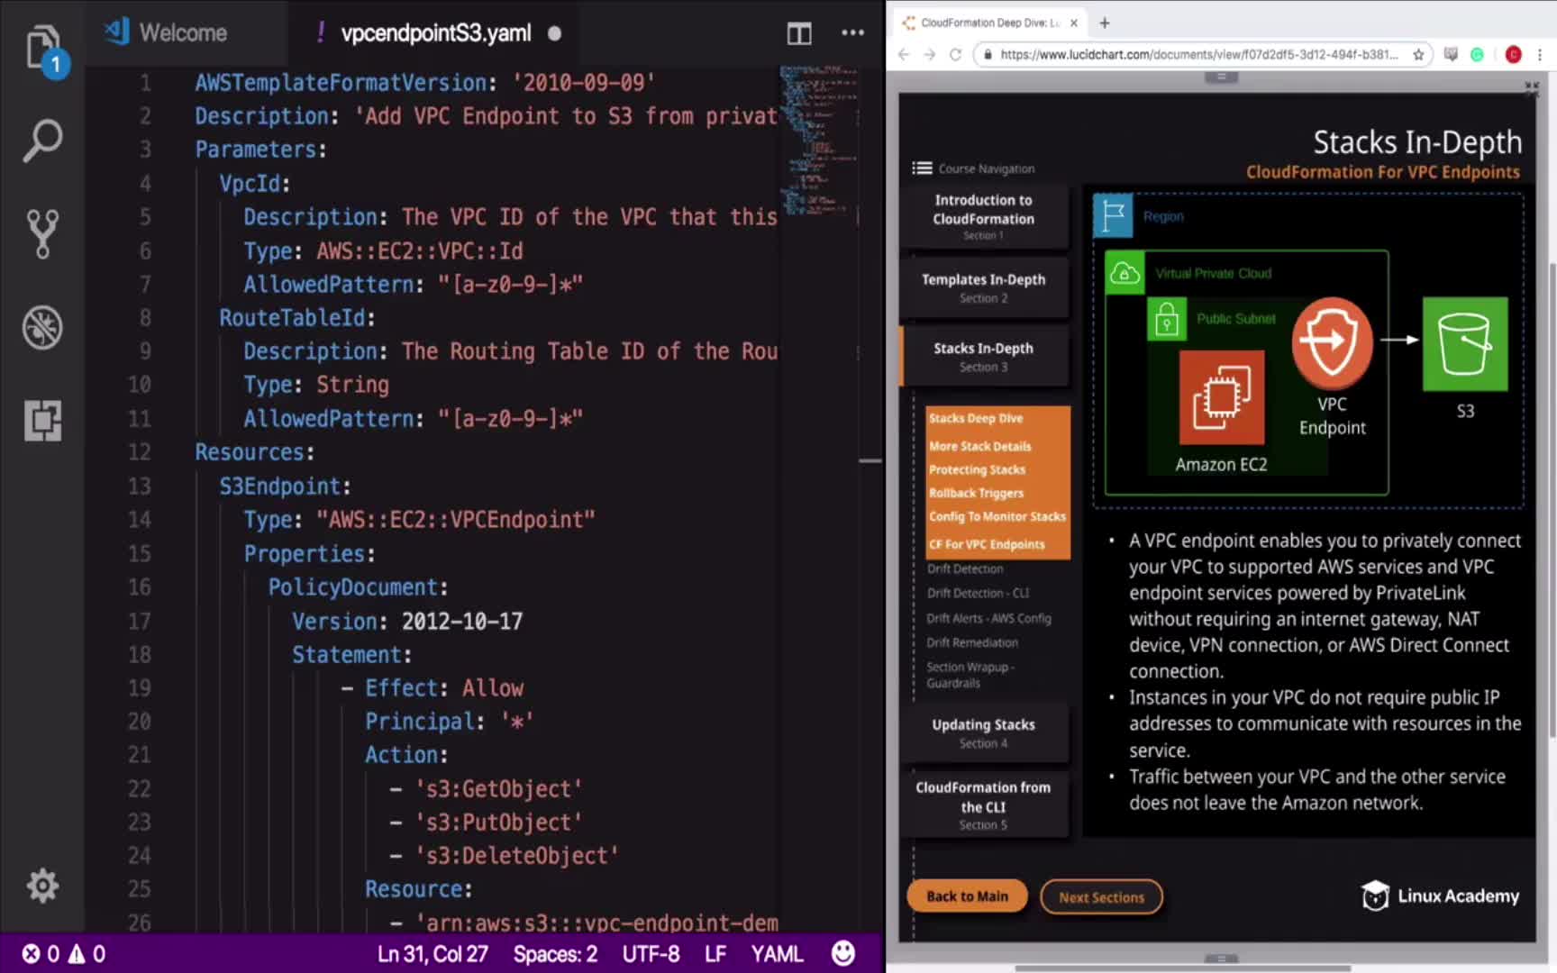Click the Course Navigation list icon
This screenshot has width=1557, height=973.
(922, 168)
